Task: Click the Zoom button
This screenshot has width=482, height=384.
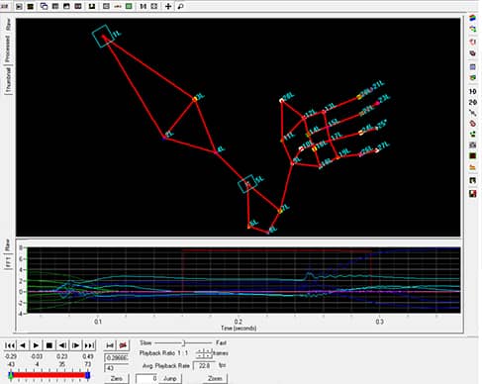Action: click(x=215, y=379)
